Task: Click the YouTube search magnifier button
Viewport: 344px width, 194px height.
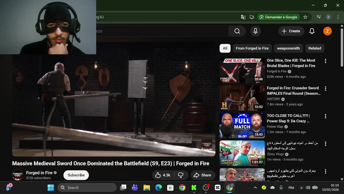Action: point(237,31)
